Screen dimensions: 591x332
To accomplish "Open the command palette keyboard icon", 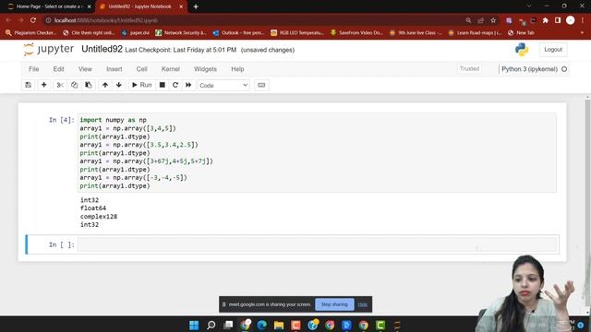I will 261,85.
